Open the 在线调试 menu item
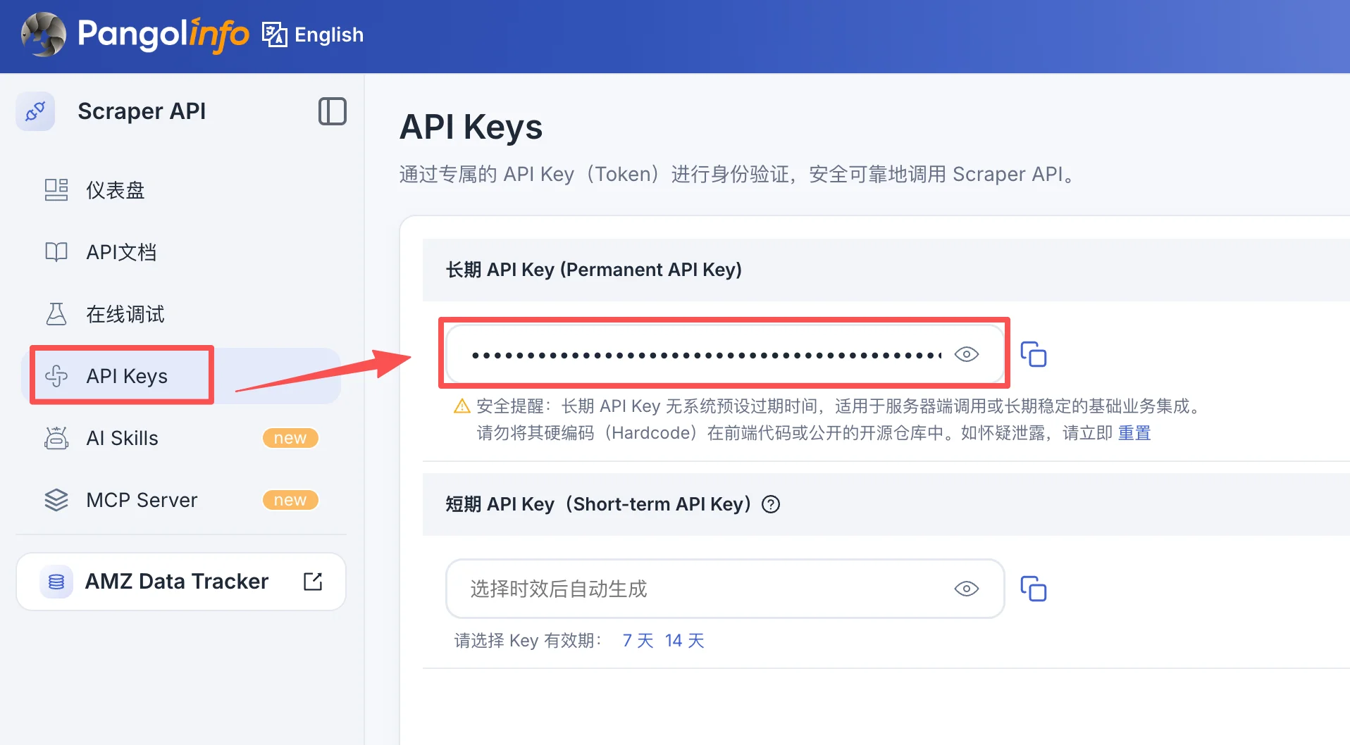 182,314
